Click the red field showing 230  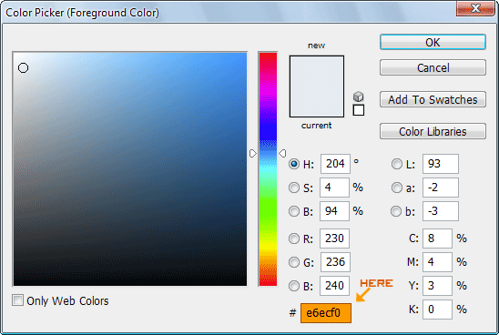point(335,239)
